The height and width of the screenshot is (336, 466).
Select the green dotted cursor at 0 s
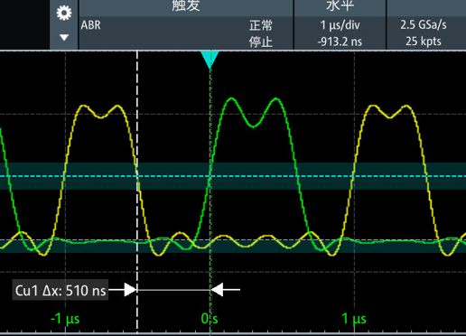(210, 192)
